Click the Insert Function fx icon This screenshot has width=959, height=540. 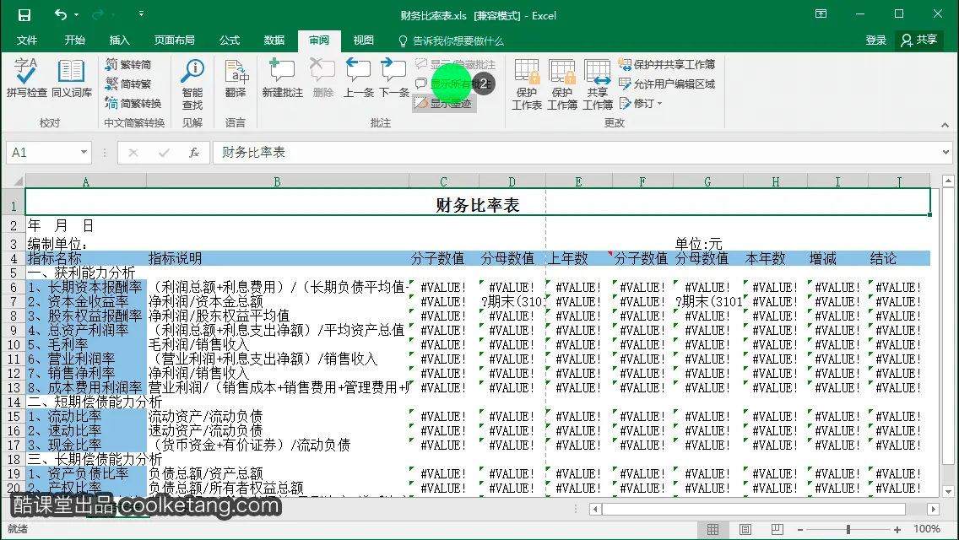coord(194,152)
